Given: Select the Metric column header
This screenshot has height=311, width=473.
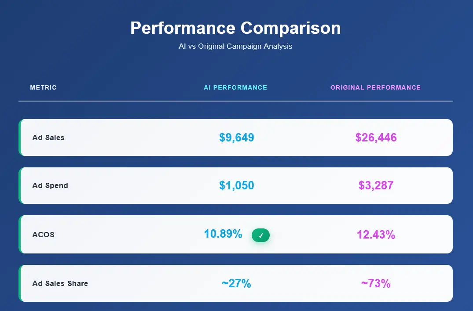Looking at the screenshot, I should pyautogui.click(x=44, y=87).
